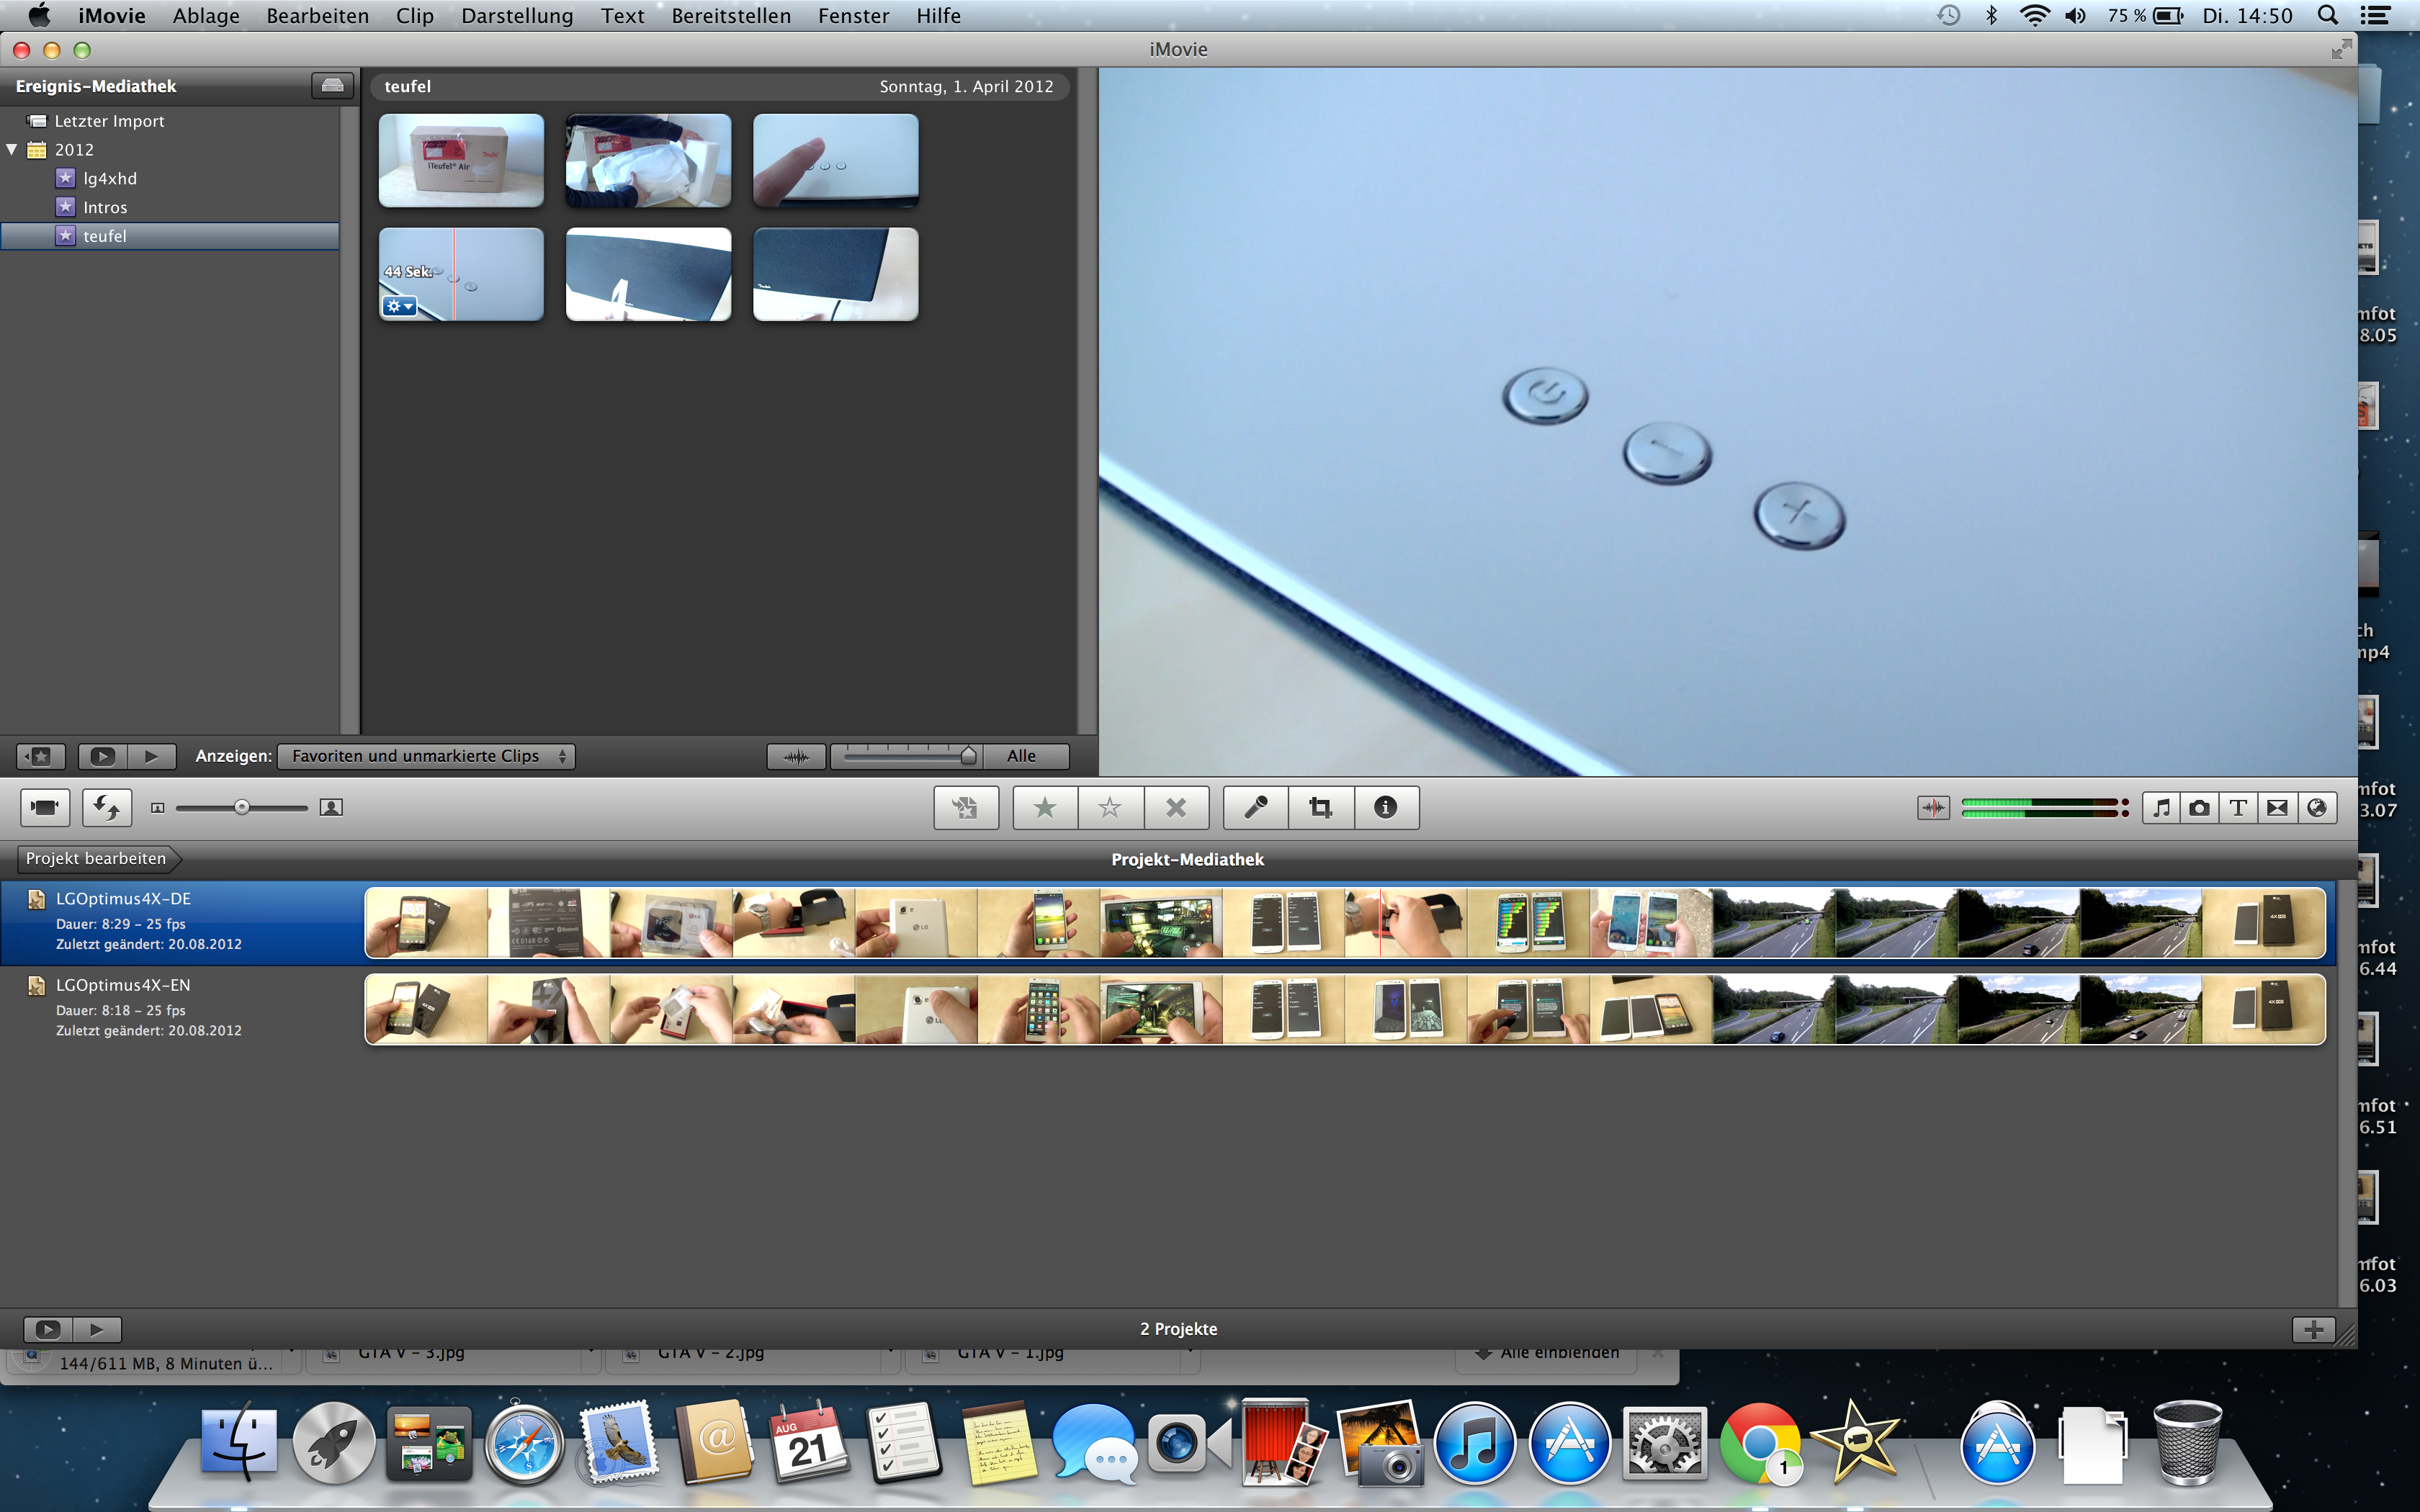
Task: Click the audio level meter in the toolbar
Action: point(2044,807)
